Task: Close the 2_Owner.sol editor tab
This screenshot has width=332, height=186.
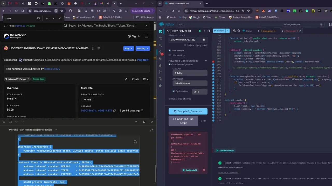Action: click(x=301, y=31)
